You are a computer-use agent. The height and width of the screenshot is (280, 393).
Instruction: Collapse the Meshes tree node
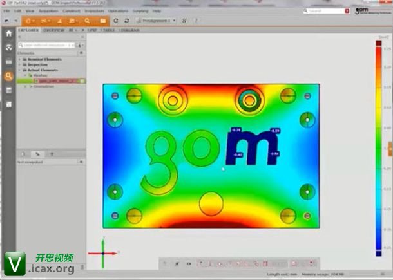tap(25, 75)
